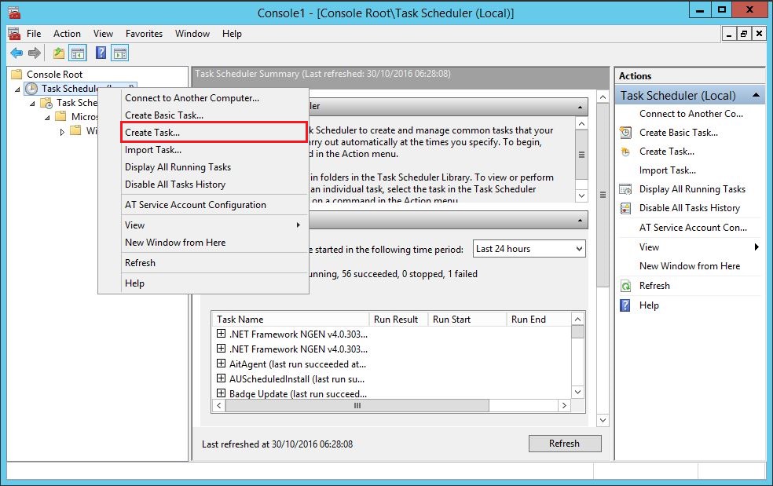
Task: Click Create Task icon in Actions pane
Action: point(625,152)
